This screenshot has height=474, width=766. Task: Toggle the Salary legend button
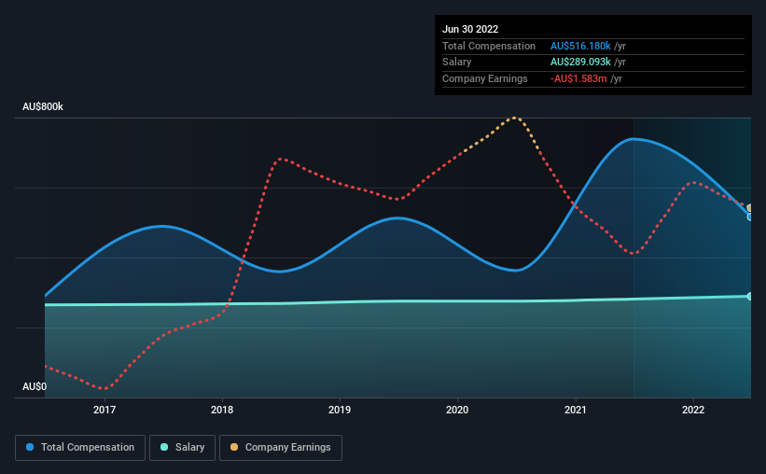[182, 447]
